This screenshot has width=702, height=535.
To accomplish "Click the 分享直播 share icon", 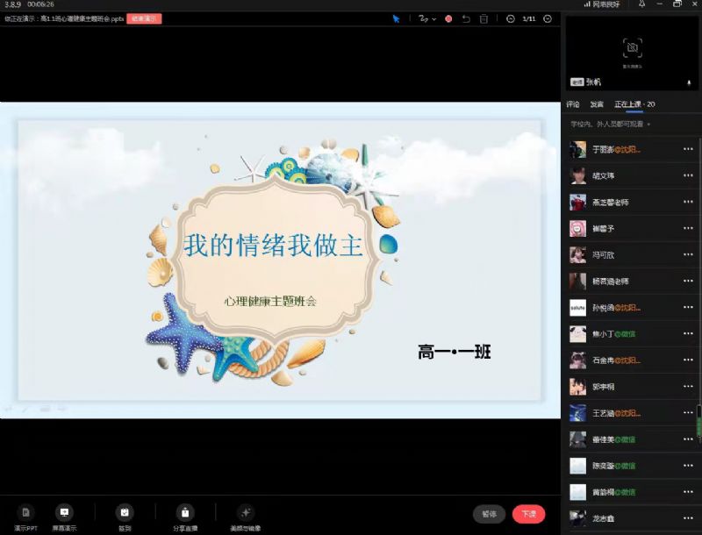I will coord(184,516).
